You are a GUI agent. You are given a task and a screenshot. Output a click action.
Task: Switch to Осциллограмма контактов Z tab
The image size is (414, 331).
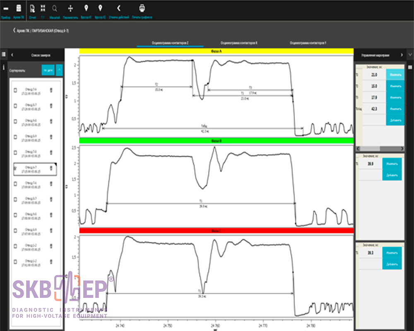click(170, 43)
